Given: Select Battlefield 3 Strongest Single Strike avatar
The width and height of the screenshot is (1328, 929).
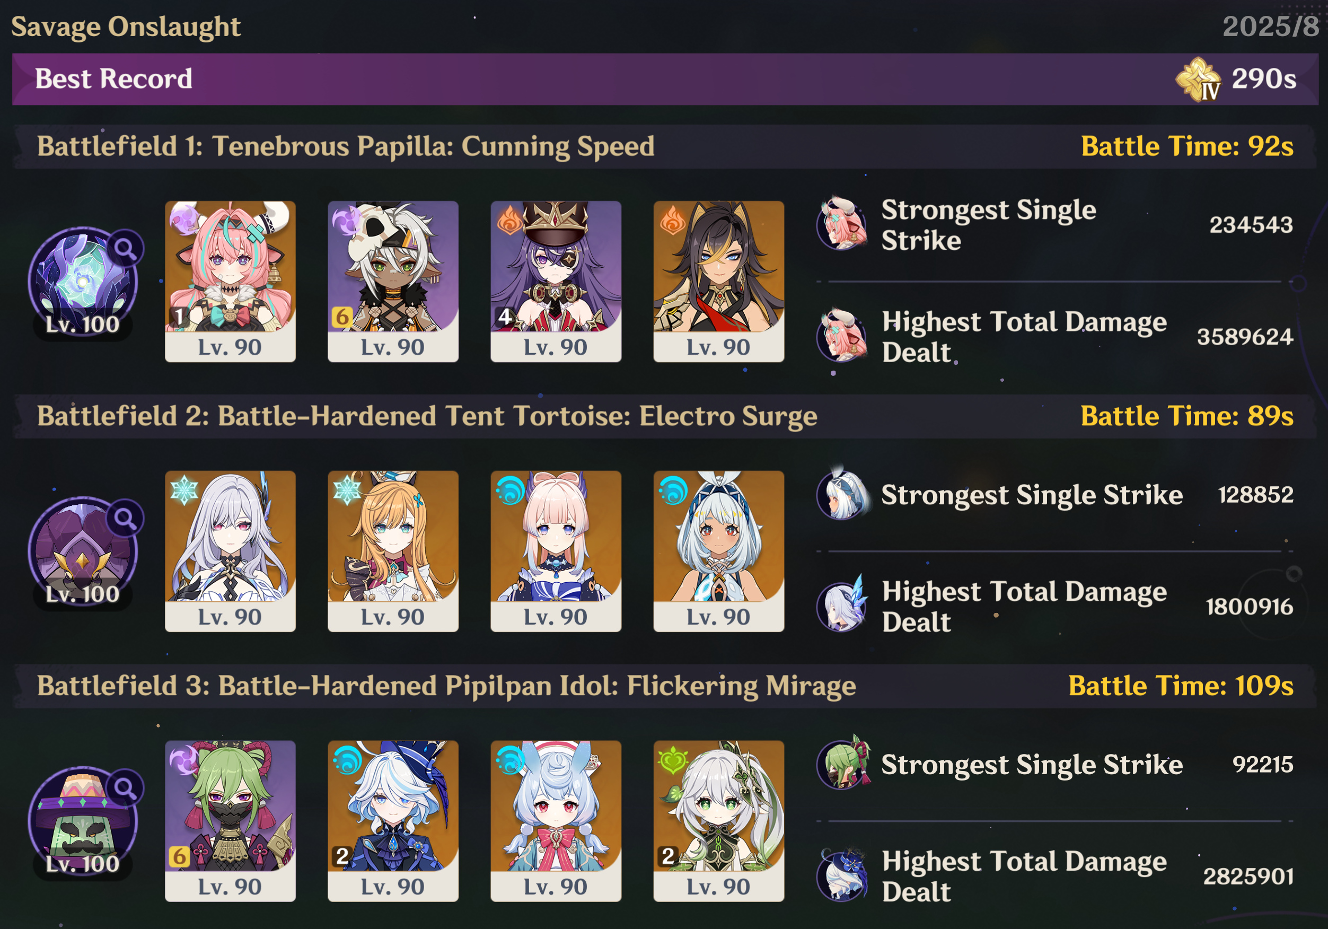Looking at the screenshot, I should (x=842, y=764).
